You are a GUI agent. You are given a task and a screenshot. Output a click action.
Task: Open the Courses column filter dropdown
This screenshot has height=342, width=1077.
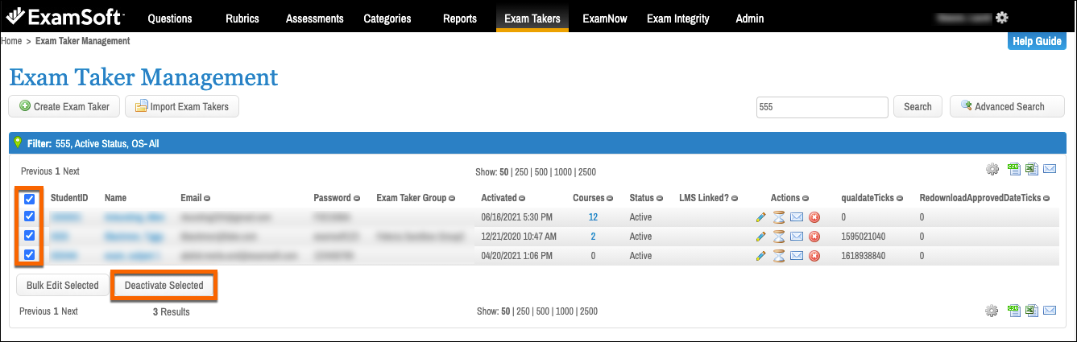click(611, 198)
